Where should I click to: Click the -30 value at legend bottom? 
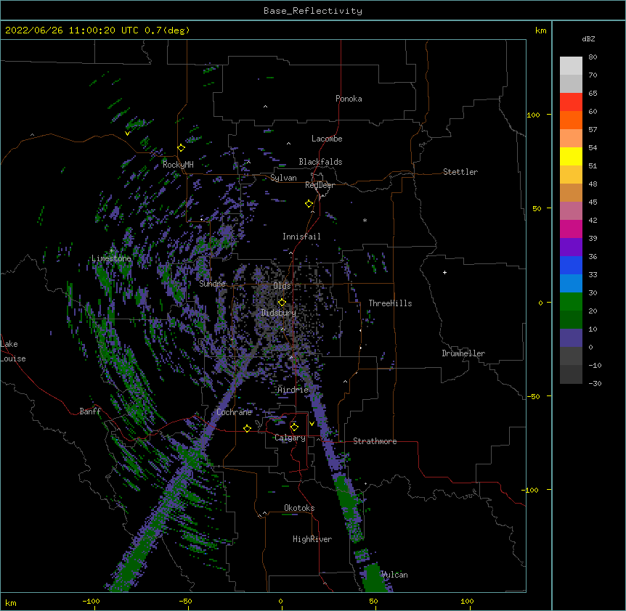pos(595,383)
